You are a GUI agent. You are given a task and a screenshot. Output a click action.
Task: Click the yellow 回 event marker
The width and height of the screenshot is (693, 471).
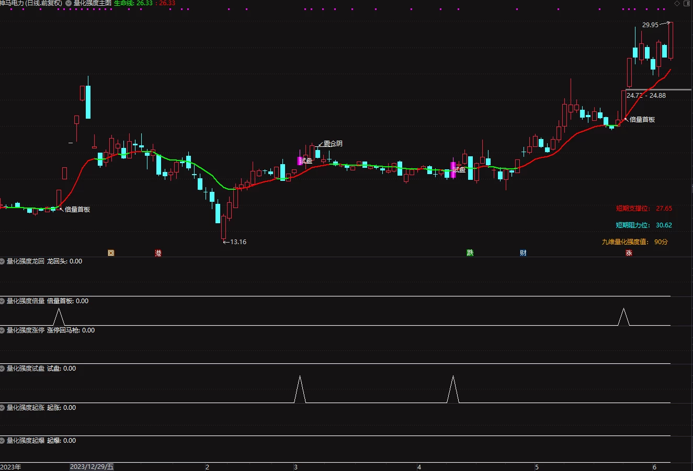111,253
